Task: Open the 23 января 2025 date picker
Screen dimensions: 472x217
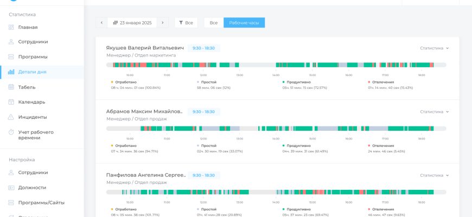Action: 132,23
